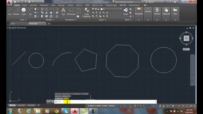This screenshot has height=114, width=203.
Task: Add new drawing tab plus button
Action: click(x=49, y=23)
